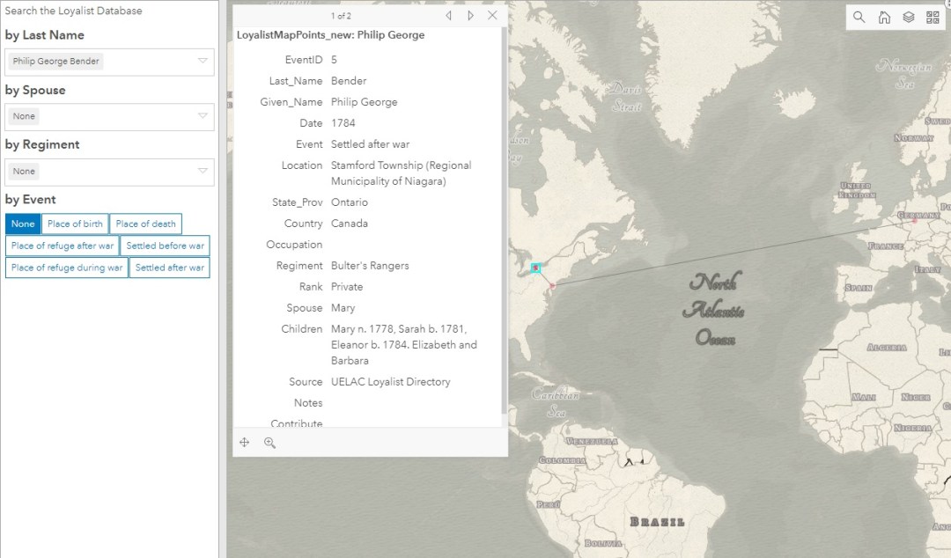Choose Settled before war event
This screenshot has height=558, width=951.
tap(165, 246)
